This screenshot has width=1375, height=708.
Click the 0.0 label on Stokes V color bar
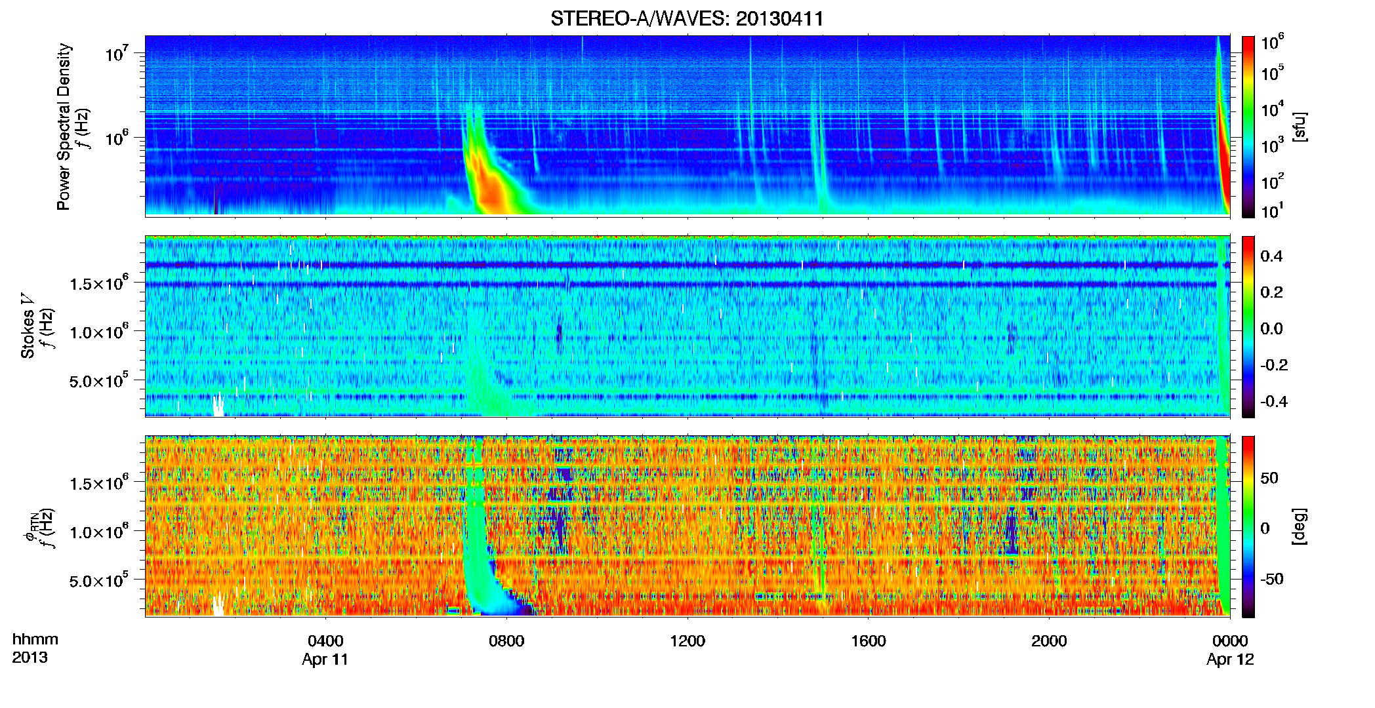point(1271,328)
